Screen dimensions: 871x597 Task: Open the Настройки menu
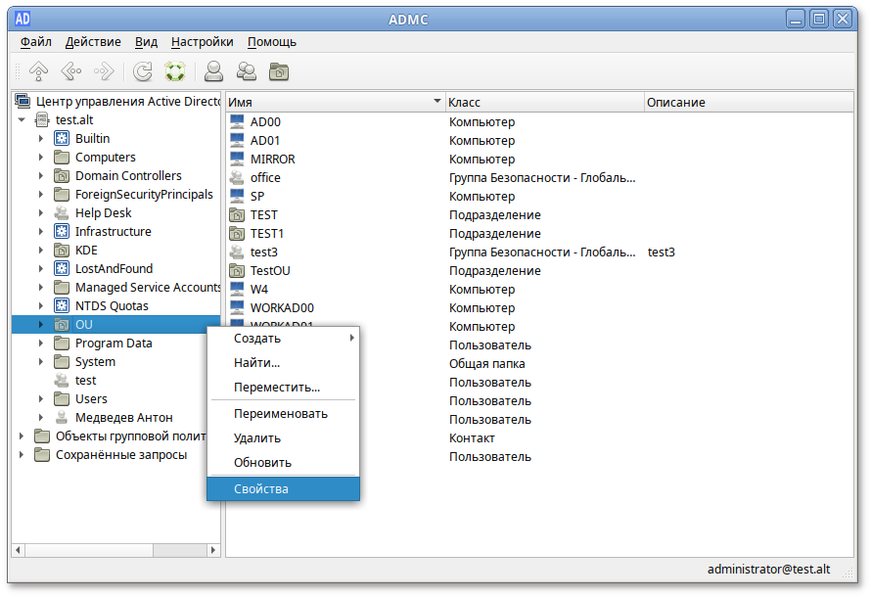[x=202, y=42]
